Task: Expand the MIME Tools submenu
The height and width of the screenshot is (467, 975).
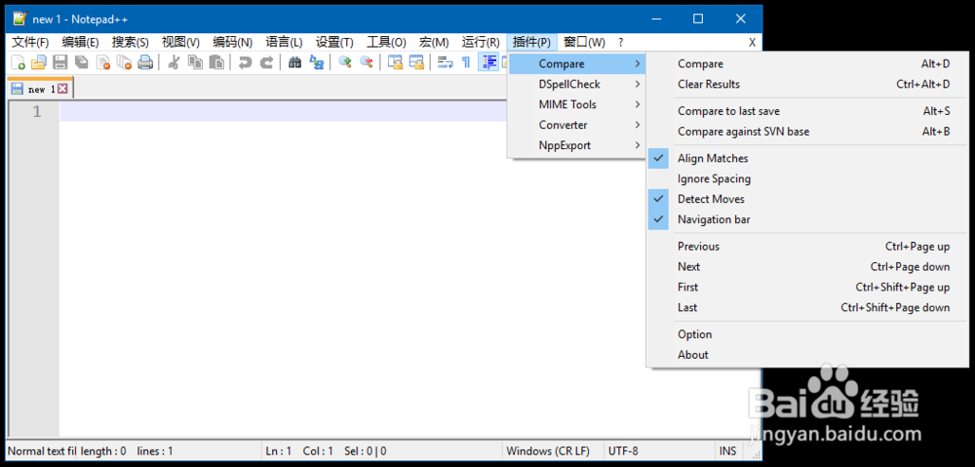Action: pos(577,104)
